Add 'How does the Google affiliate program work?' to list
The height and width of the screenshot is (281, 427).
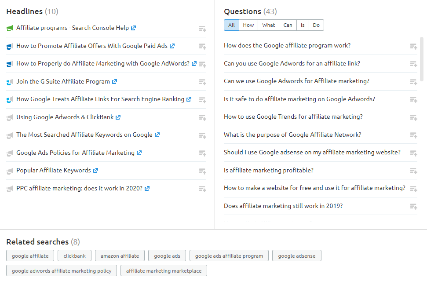413,46
